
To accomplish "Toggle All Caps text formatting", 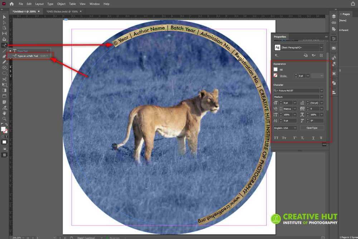I will (x=276, y=138).
